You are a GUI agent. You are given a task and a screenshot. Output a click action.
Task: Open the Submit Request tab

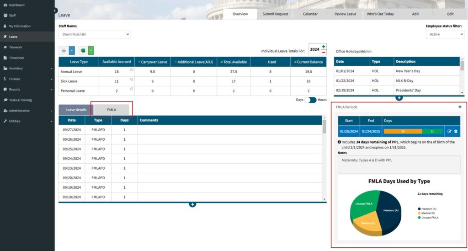pyautogui.click(x=275, y=14)
